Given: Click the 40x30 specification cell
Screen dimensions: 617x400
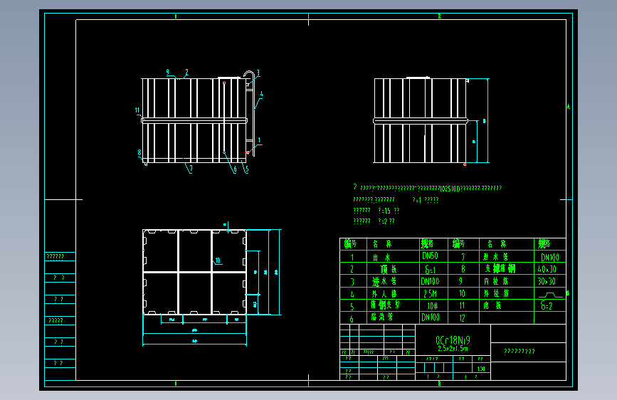Looking at the screenshot, I should point(547,269).
